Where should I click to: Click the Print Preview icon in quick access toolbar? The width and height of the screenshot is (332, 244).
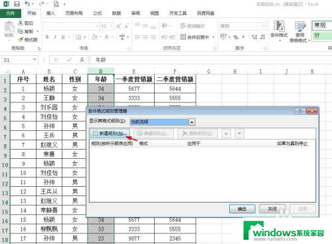coord(56,4)
